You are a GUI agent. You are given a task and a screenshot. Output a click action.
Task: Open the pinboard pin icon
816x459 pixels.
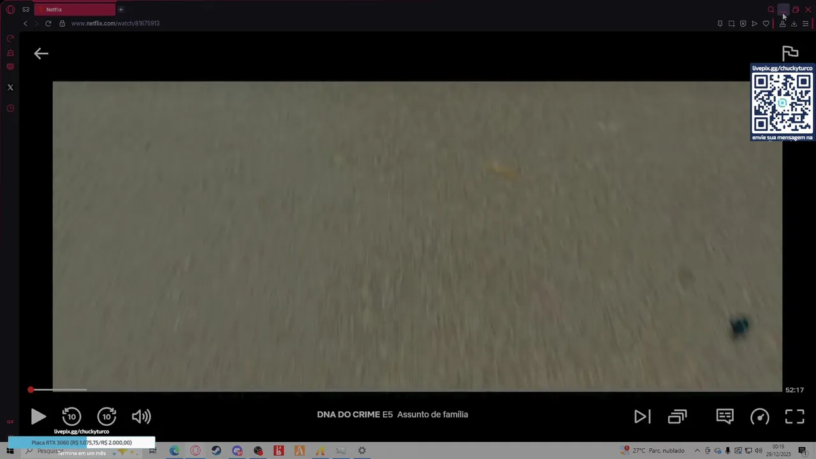tap(720, 24)
